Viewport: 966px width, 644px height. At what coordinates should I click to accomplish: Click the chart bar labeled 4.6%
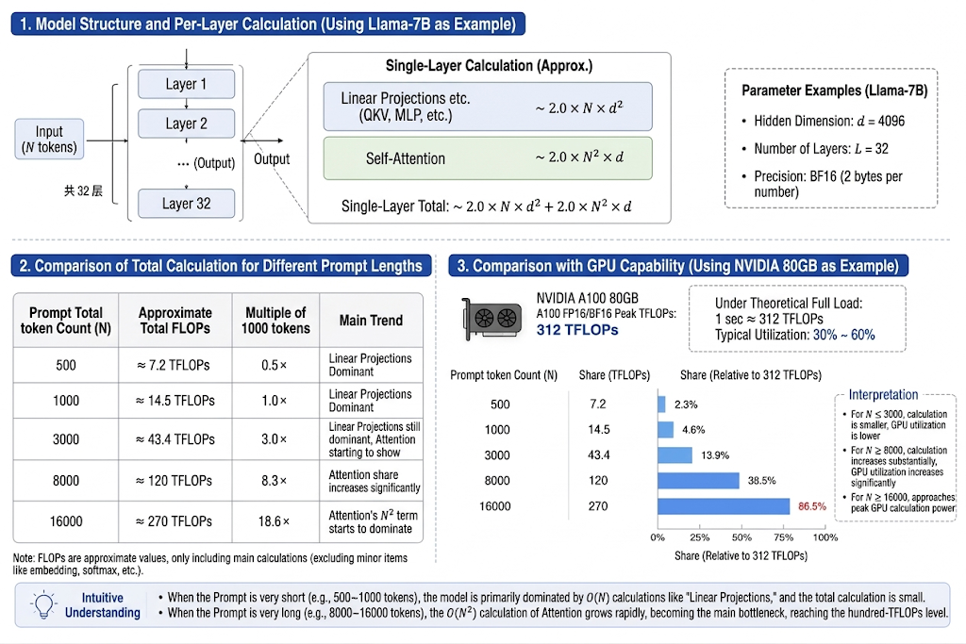(x=665, y=430)
